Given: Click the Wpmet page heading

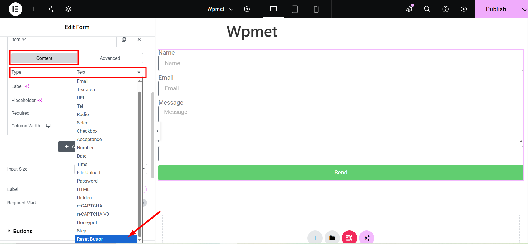Looking at the screenshot, I should pyautogui.click(x=252, y=31).
